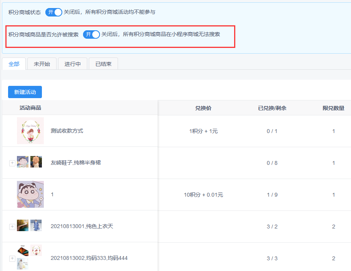The width and height of the screenshot is (351, 271).
Task: Click first thumbnail in 20210813001 row
Action: (23, 225)
